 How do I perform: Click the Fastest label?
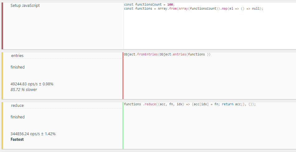(x=17, y=139)
